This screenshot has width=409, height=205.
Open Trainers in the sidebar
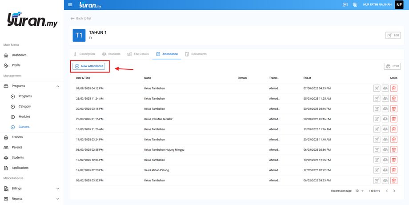[17, 137]
